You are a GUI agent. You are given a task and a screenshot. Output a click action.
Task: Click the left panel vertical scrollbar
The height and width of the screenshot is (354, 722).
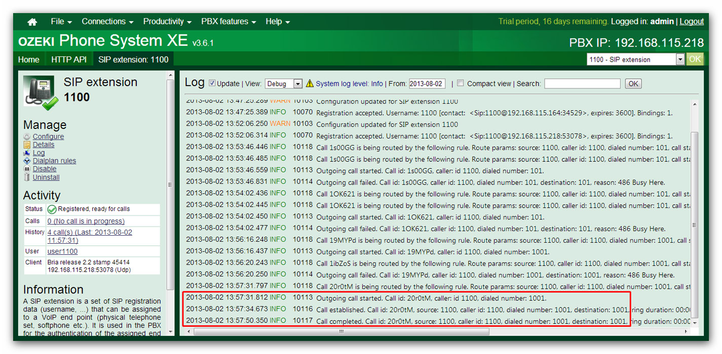point(171,184)
